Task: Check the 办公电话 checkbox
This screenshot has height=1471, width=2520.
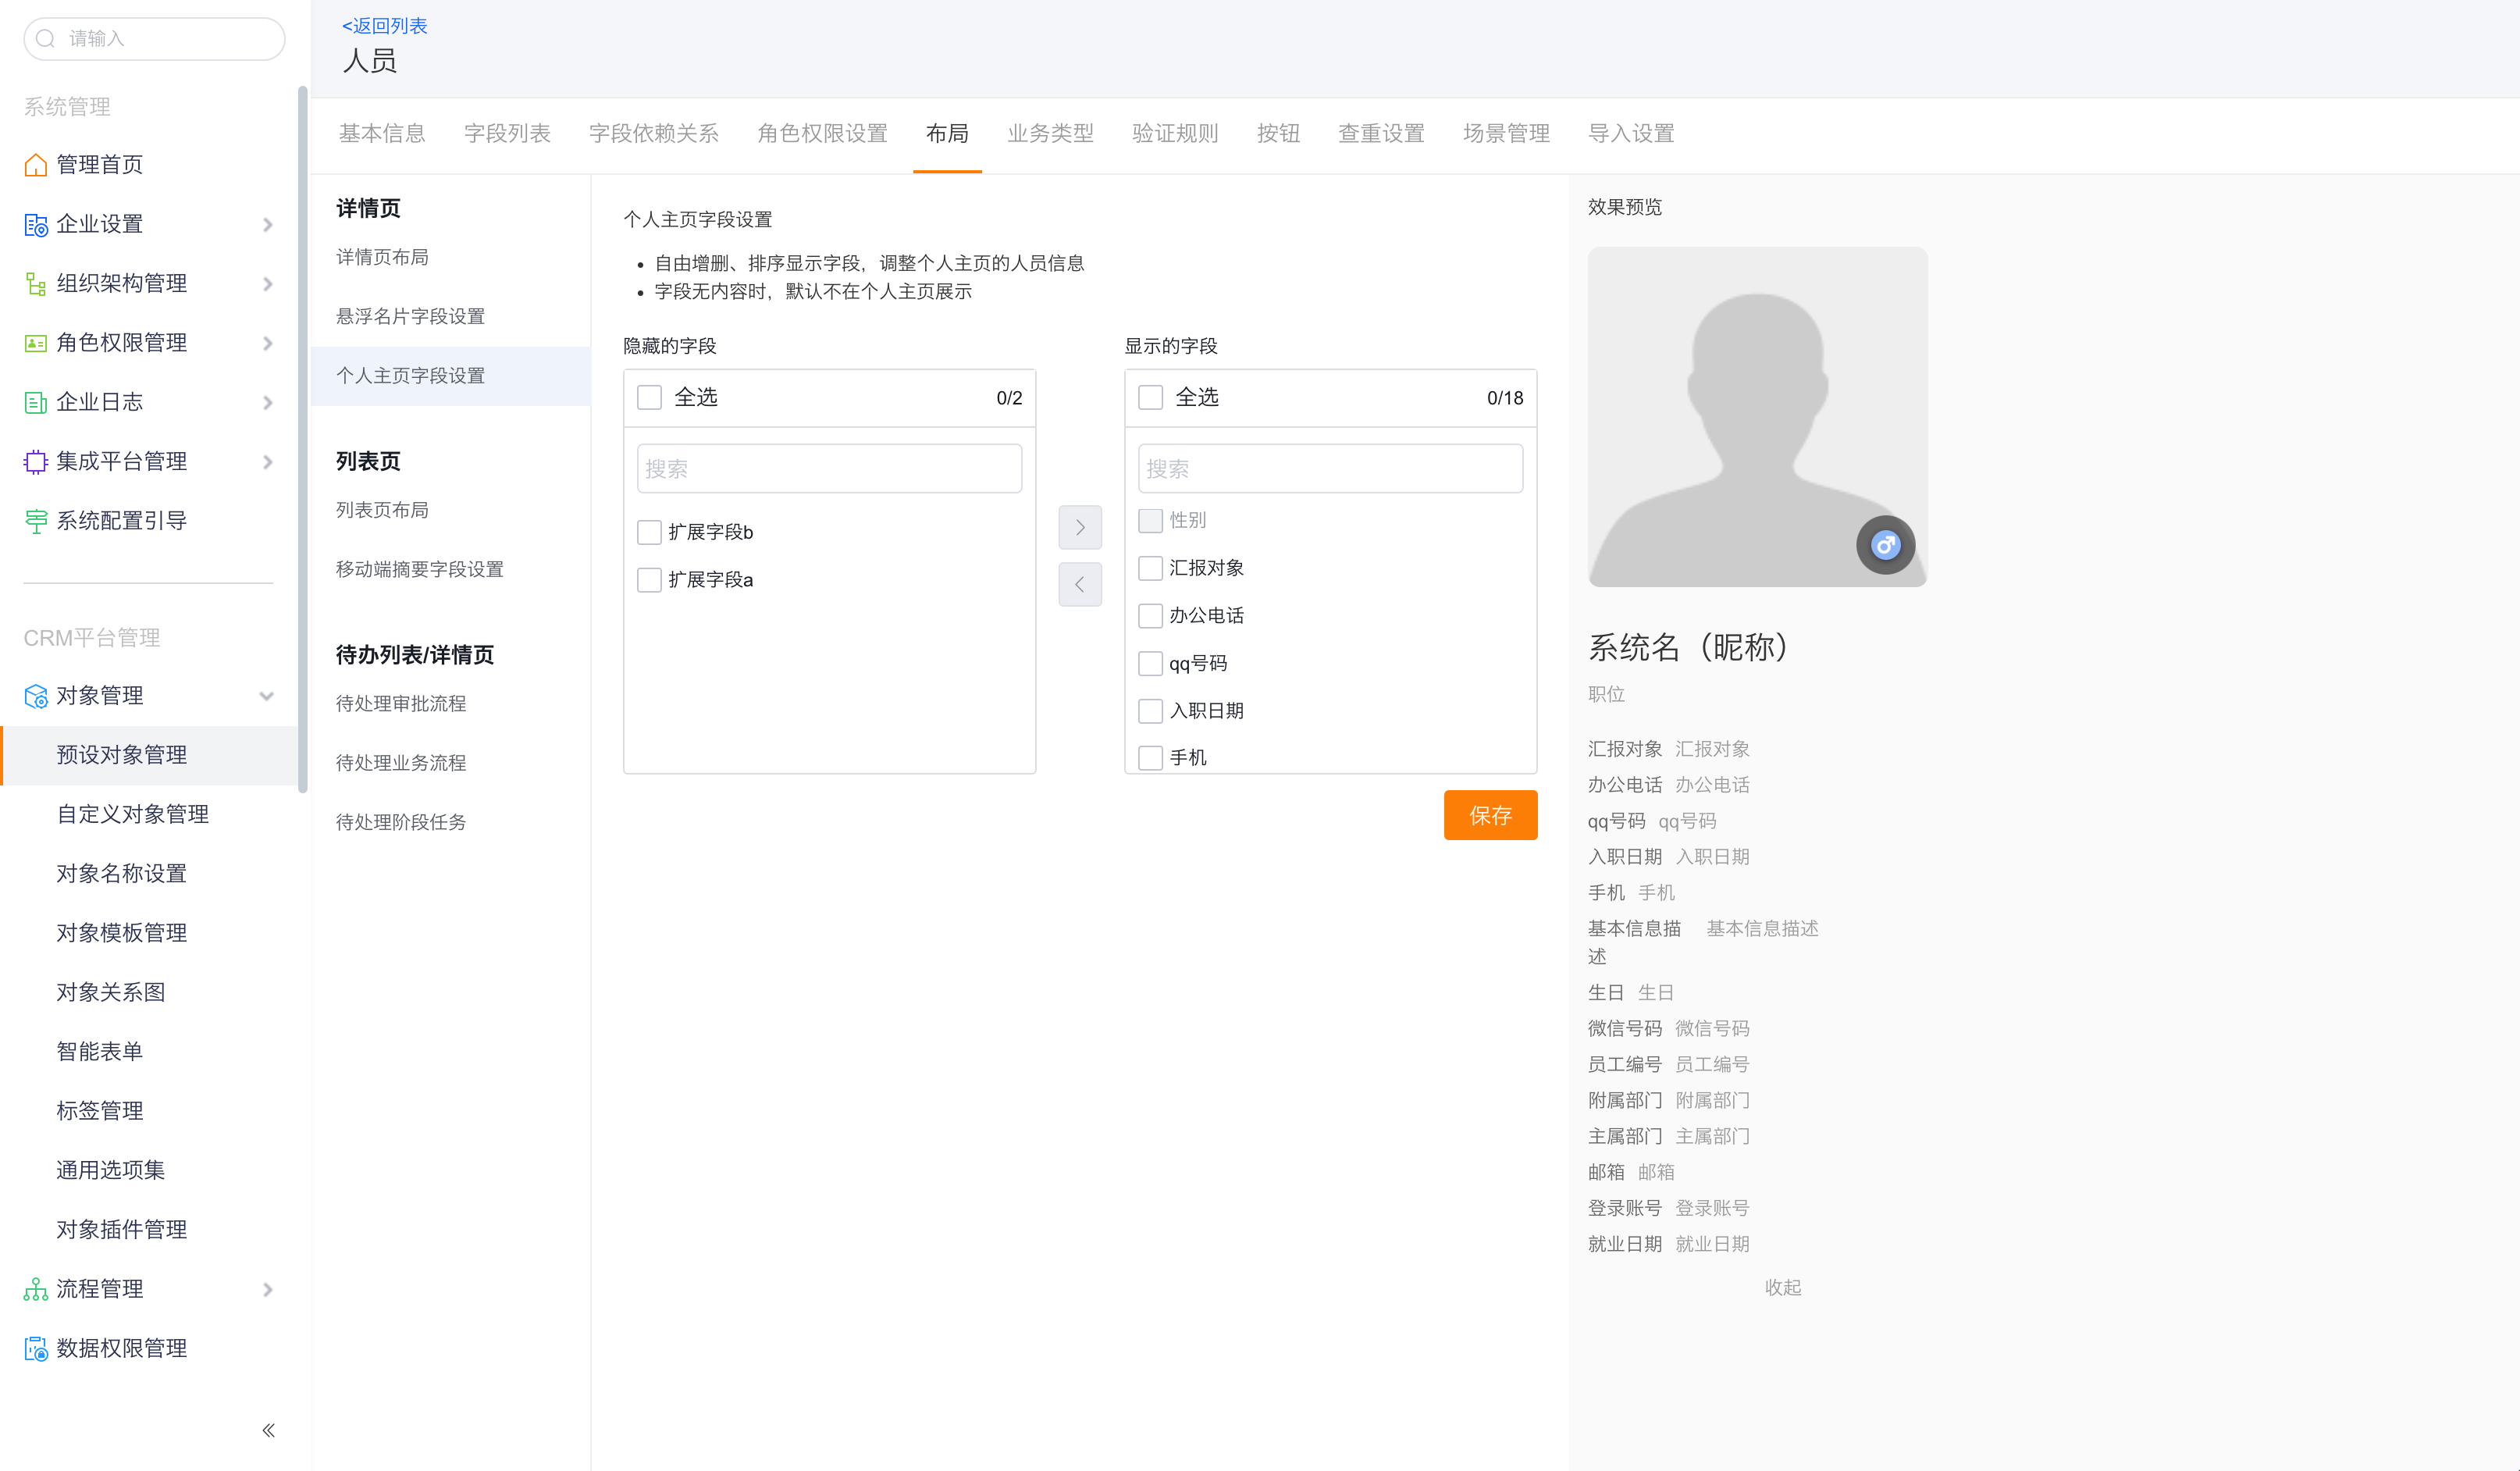Action: pos(1151,616)
